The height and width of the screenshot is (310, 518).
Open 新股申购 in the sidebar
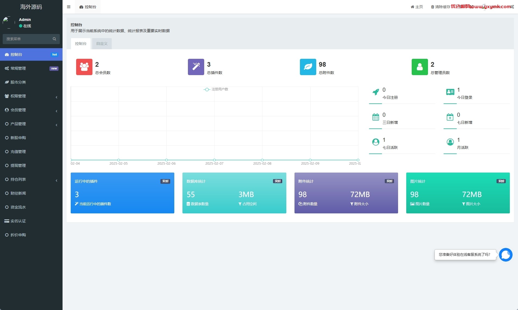click(x=31, y=138)
